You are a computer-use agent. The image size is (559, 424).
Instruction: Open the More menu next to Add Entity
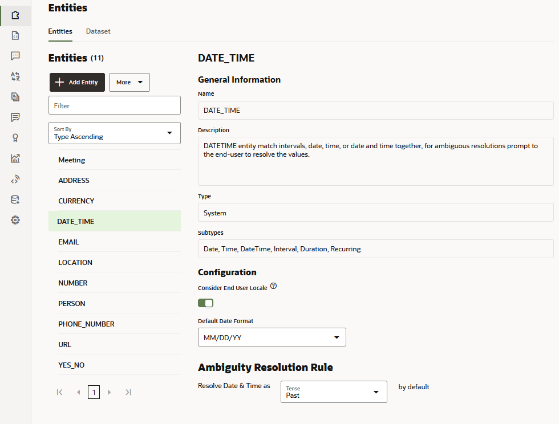(129, 82)
